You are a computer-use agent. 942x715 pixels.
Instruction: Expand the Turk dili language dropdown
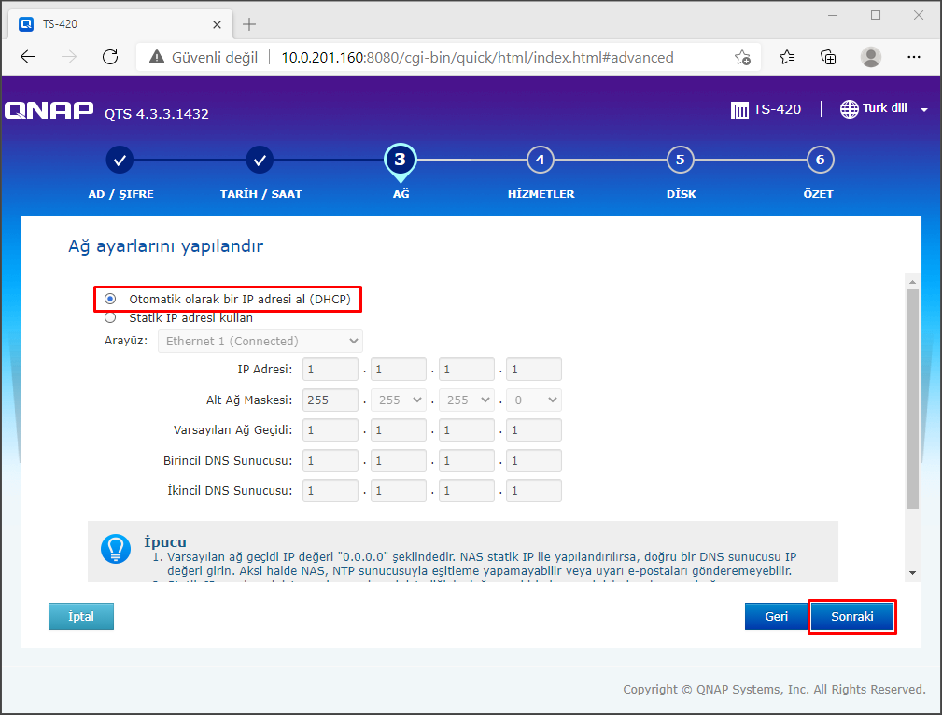point(884,109)
